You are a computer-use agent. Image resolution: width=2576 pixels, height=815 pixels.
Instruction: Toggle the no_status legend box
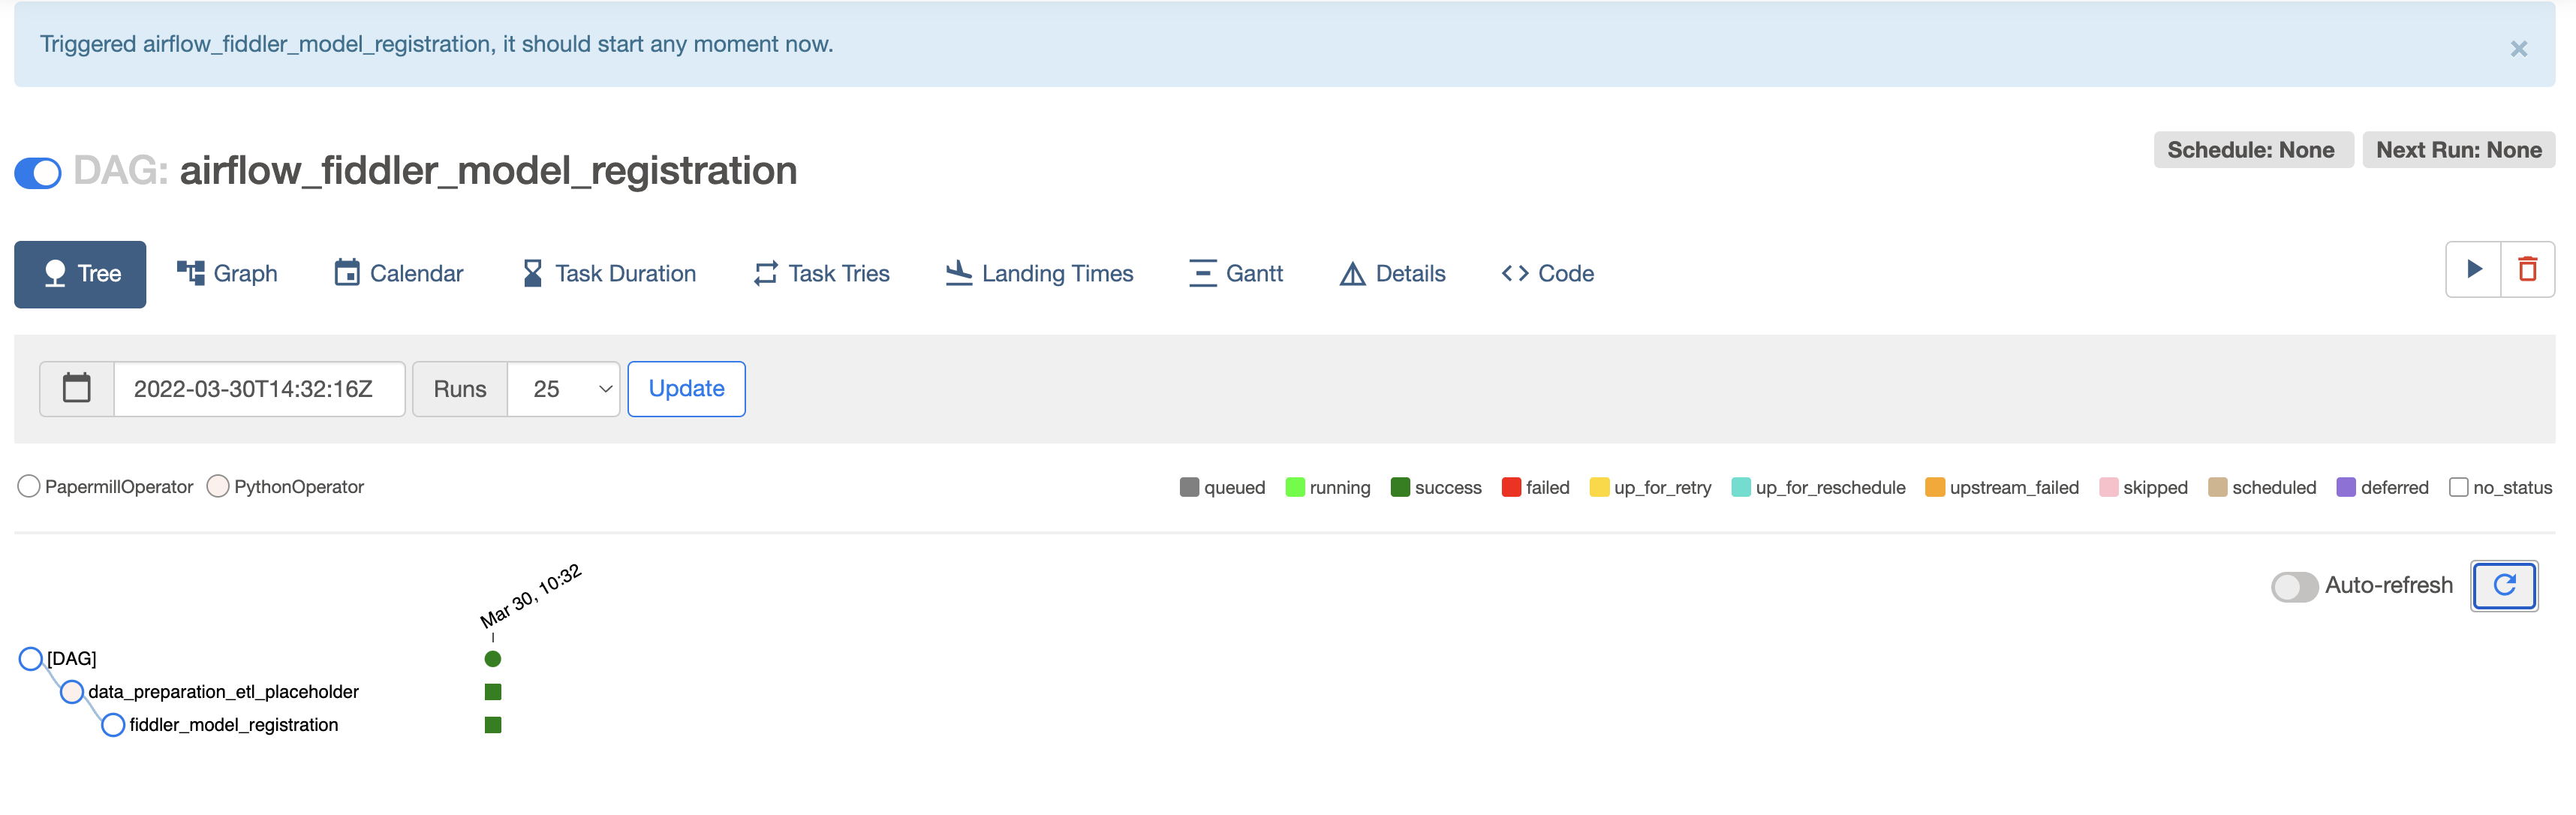point(2457,487)
